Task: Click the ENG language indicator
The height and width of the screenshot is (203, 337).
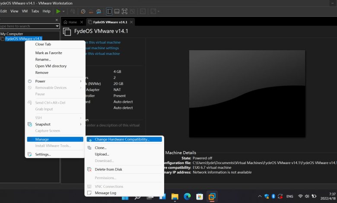Action: pyautogui.click(x=290, y=197)
